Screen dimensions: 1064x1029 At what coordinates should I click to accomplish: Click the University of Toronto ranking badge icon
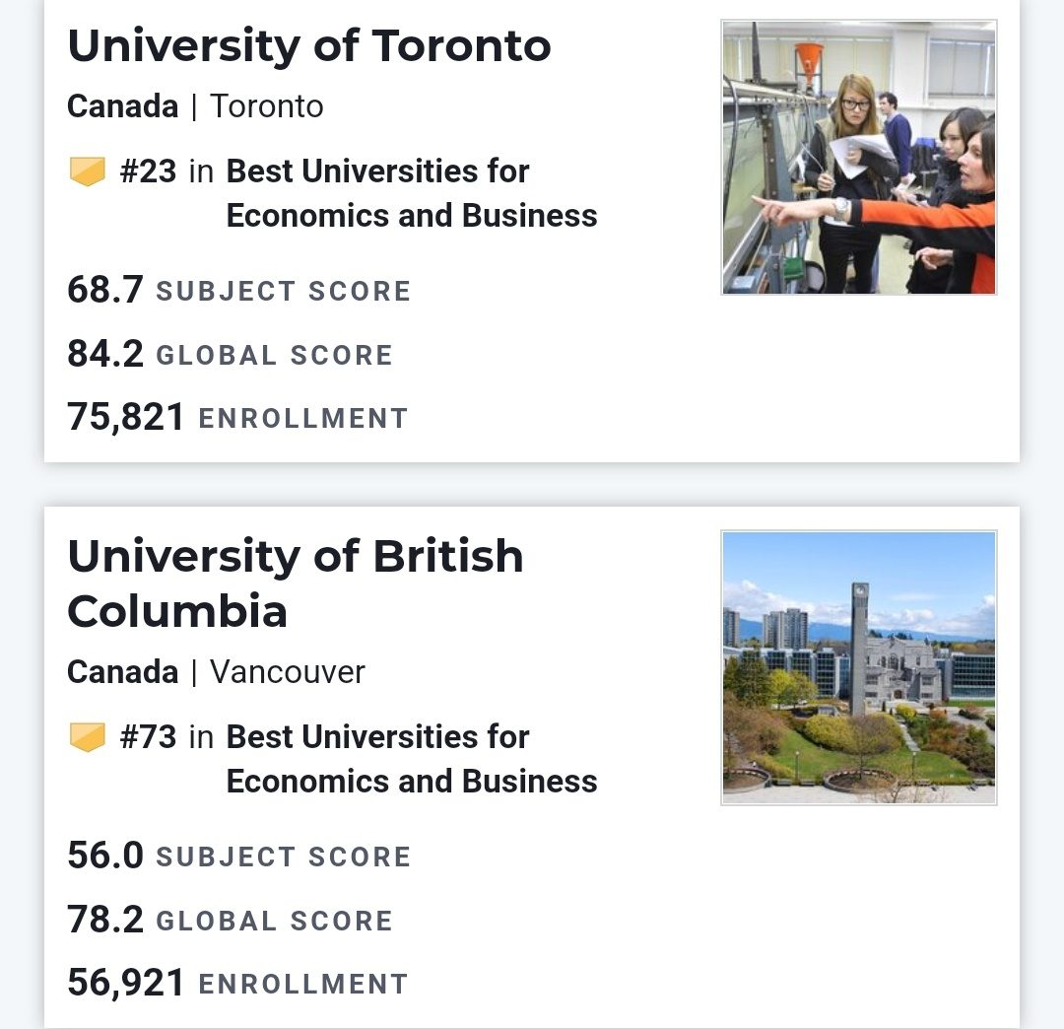pyautogui.click(x=87, y=172)
